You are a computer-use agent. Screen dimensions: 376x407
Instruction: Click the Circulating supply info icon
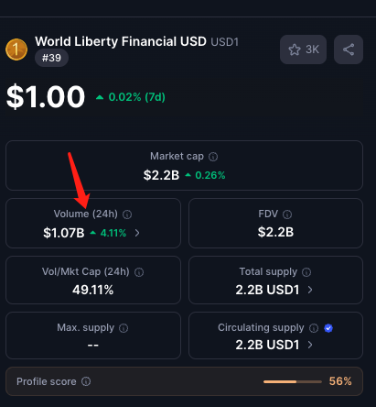pos(314,328)
